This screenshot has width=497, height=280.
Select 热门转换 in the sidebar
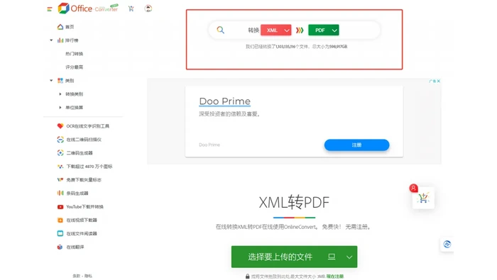tap(74, 54)
